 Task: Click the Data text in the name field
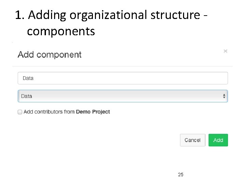coord(28,78)
